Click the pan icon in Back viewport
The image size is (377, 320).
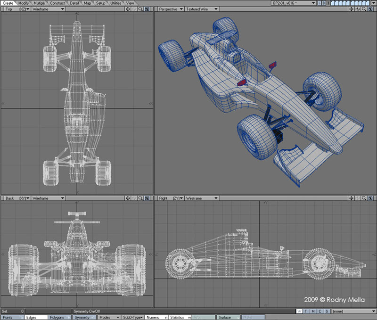pos(128,199)
